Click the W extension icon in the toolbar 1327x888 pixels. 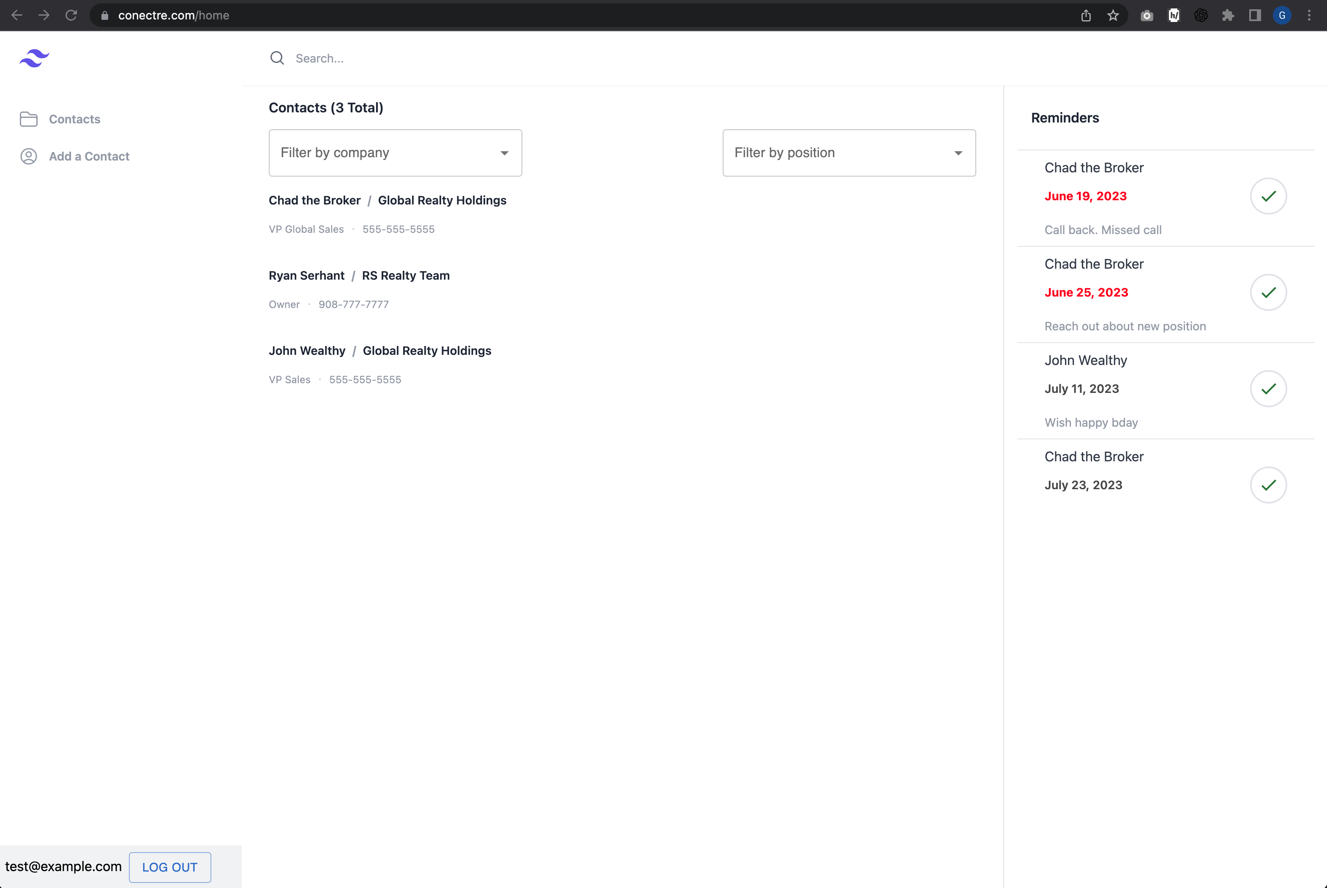1174,15
